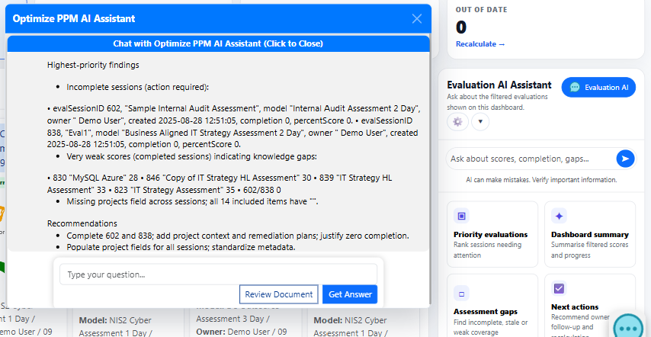
Task: Open Evaluation AI Assistant settings gear
Action: pos(457,121)
